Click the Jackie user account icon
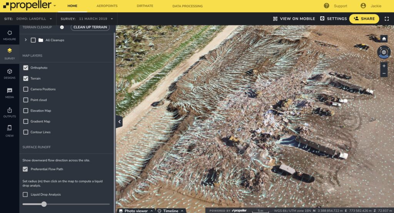This screenshot has height=213, width=394. [363, 6]
